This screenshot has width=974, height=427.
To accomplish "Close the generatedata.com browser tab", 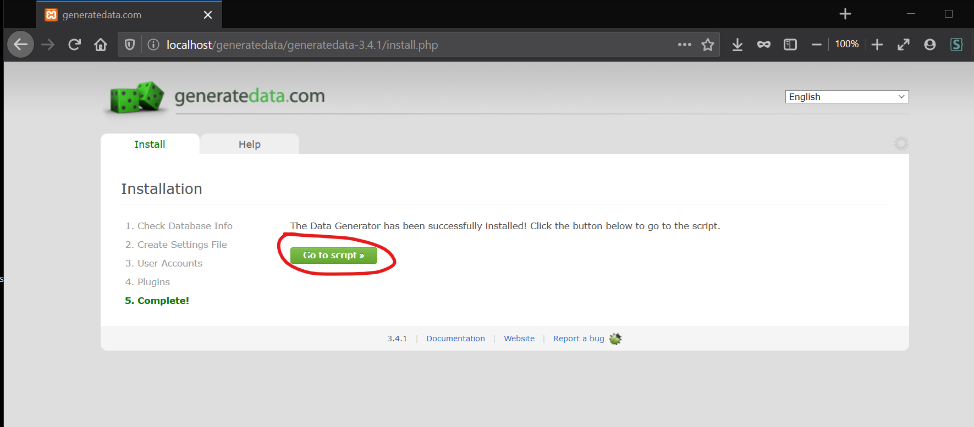I will coord(208,15).
